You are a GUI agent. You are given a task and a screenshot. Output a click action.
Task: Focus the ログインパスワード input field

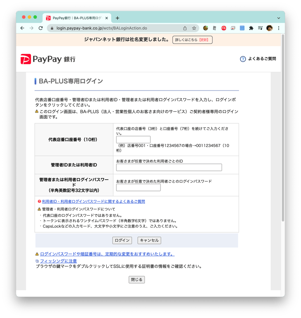(139, 188)
